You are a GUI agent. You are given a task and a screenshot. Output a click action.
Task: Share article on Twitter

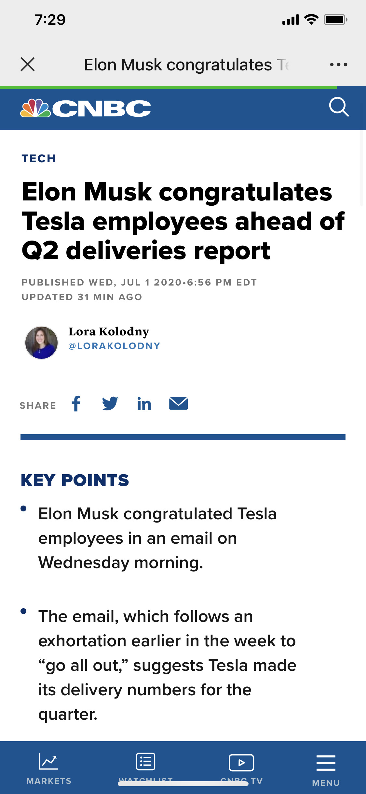tap(110, 404)
